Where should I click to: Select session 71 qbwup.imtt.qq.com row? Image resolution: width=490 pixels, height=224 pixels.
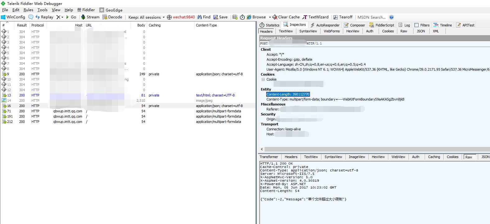(x=128, y=111)
